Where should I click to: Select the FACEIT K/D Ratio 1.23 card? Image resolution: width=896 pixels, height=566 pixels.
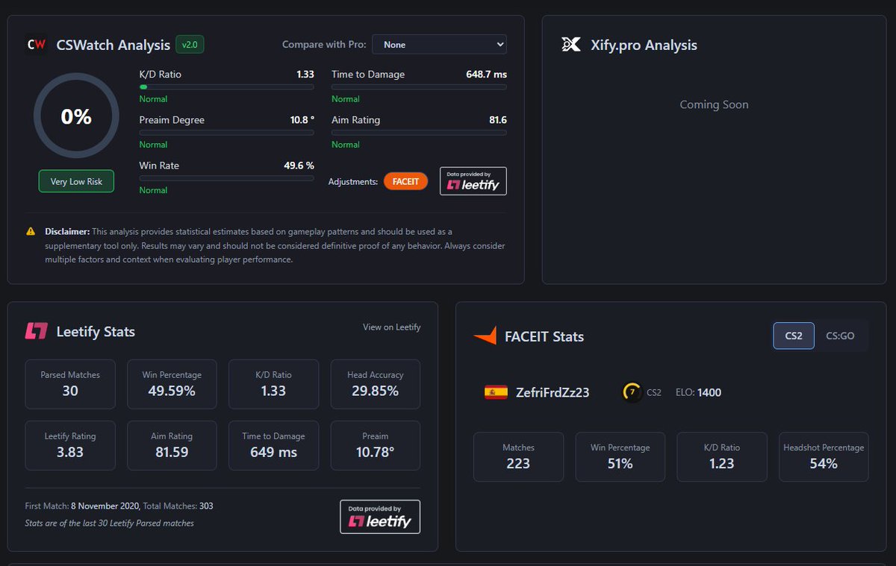(721, 456)
